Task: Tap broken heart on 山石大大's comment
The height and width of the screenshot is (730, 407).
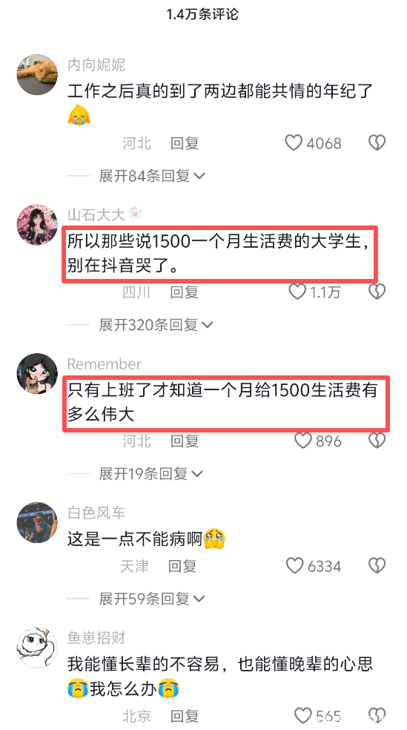Action: point(377,292)
